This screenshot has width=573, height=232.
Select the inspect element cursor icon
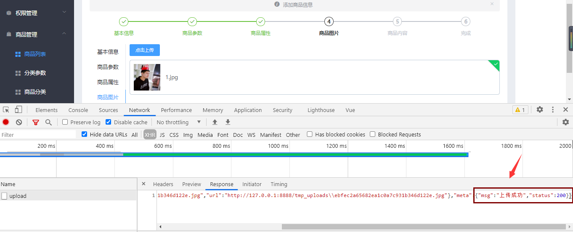(x=6, y=110)
